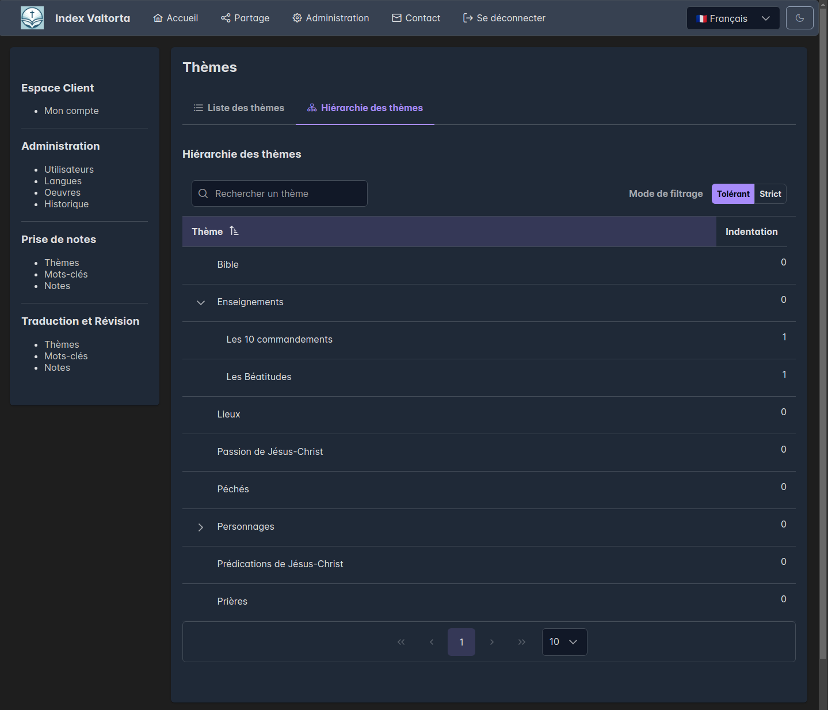Go to previous page arrow in pagination
Screen dimensions: 828x710
click(x=432, y=642)
